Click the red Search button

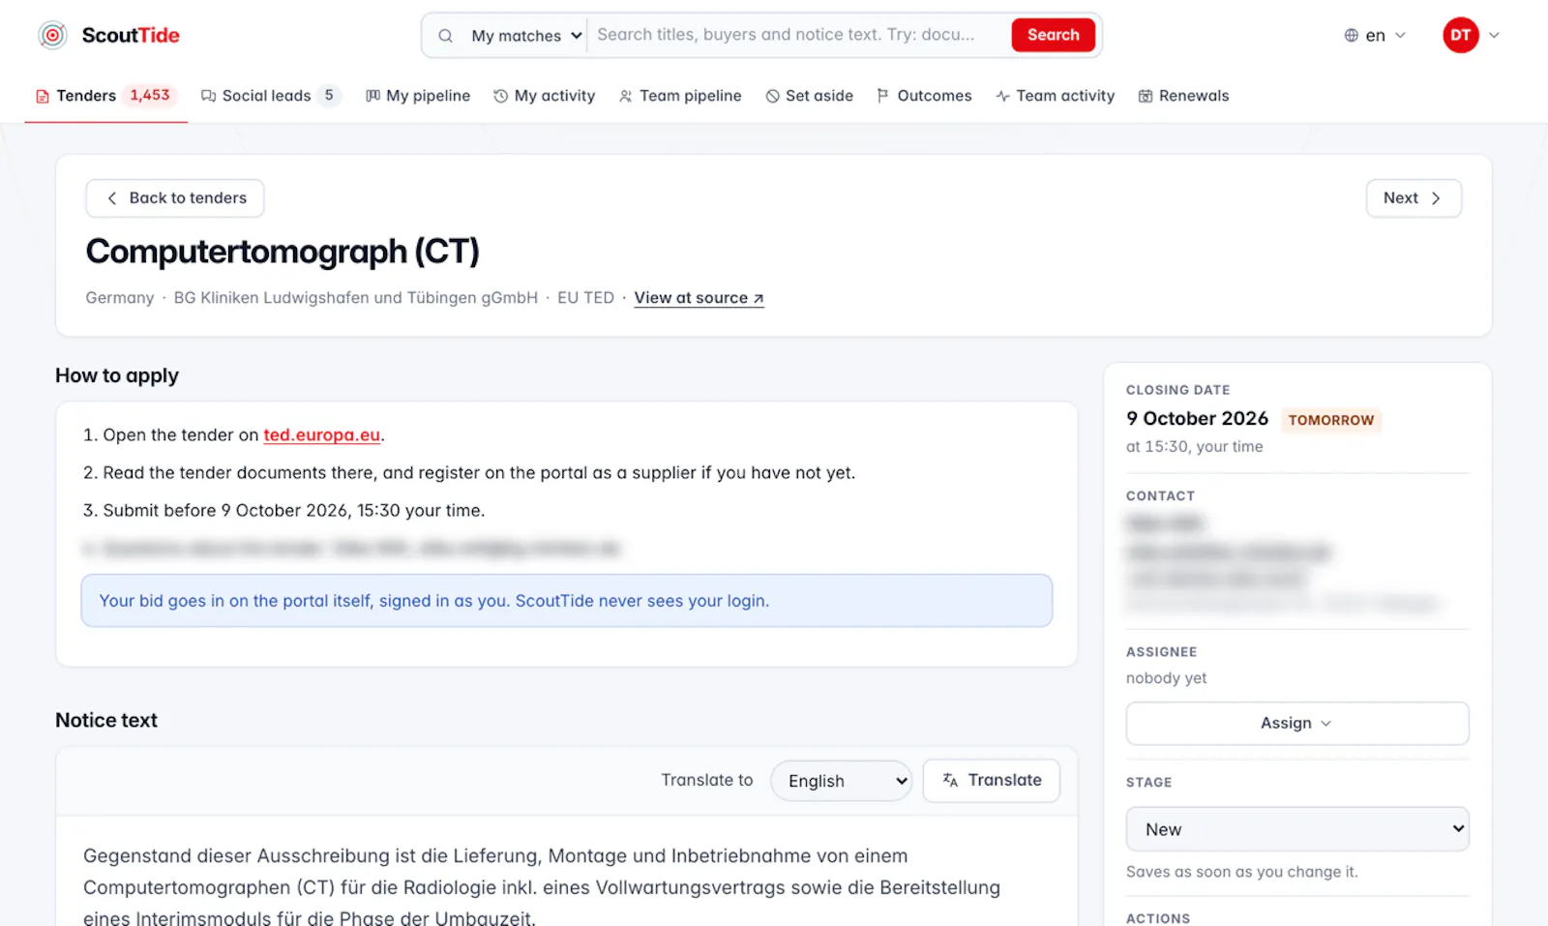click(x=1053, y=35)
